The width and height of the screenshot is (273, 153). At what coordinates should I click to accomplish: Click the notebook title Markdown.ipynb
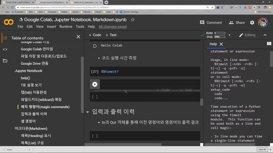75,20
